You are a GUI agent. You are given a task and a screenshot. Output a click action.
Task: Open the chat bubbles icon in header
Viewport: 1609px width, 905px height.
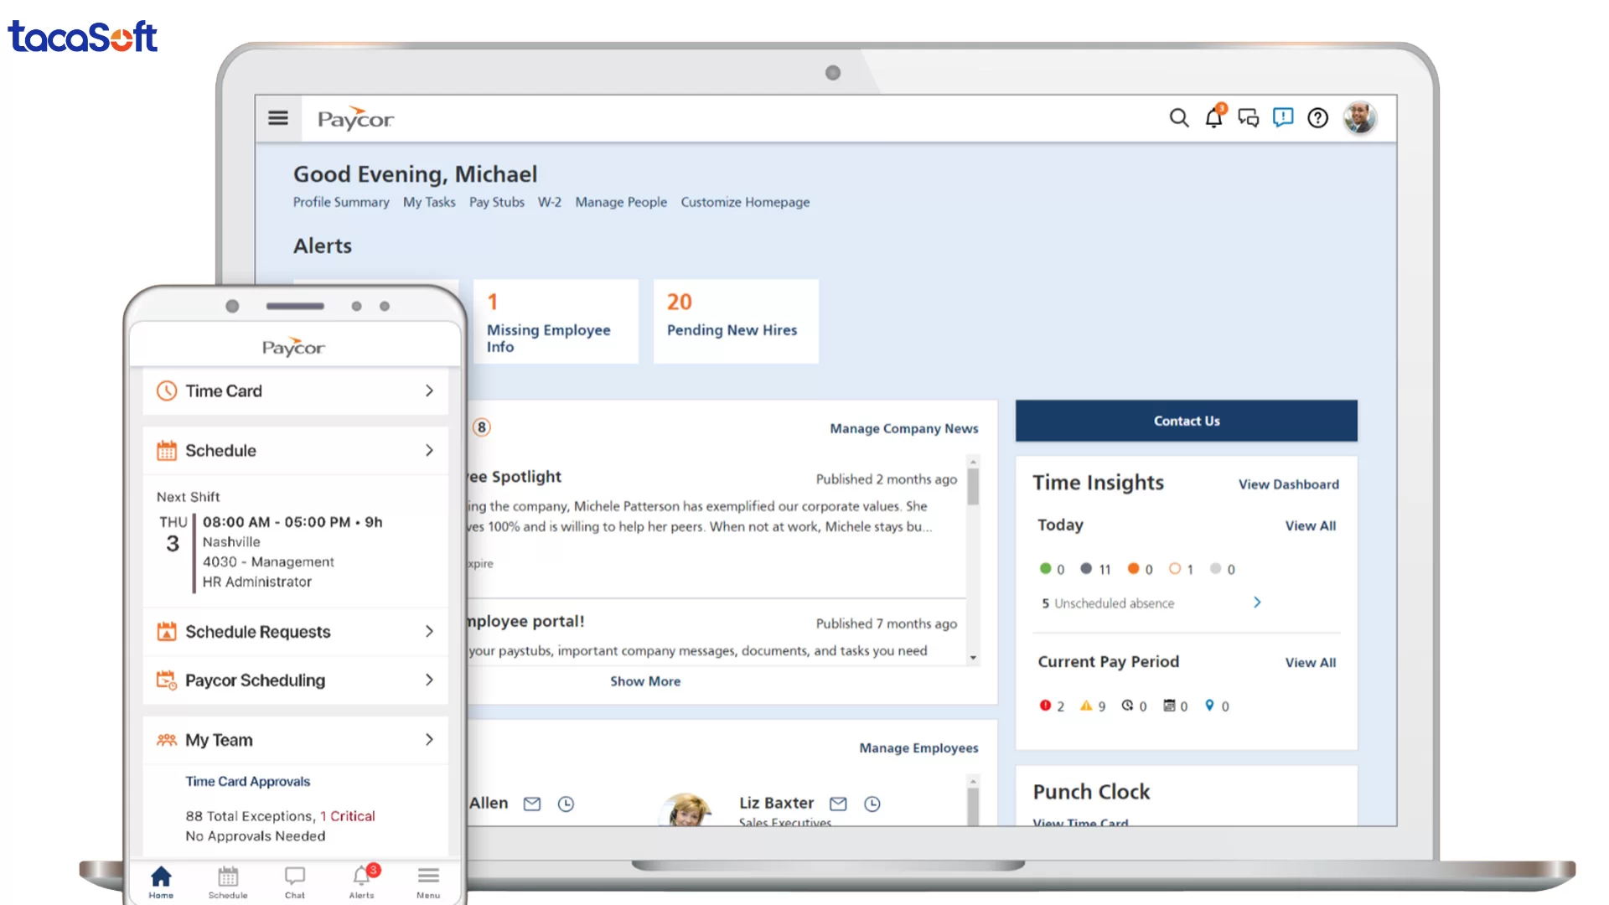coord(1249,118)
